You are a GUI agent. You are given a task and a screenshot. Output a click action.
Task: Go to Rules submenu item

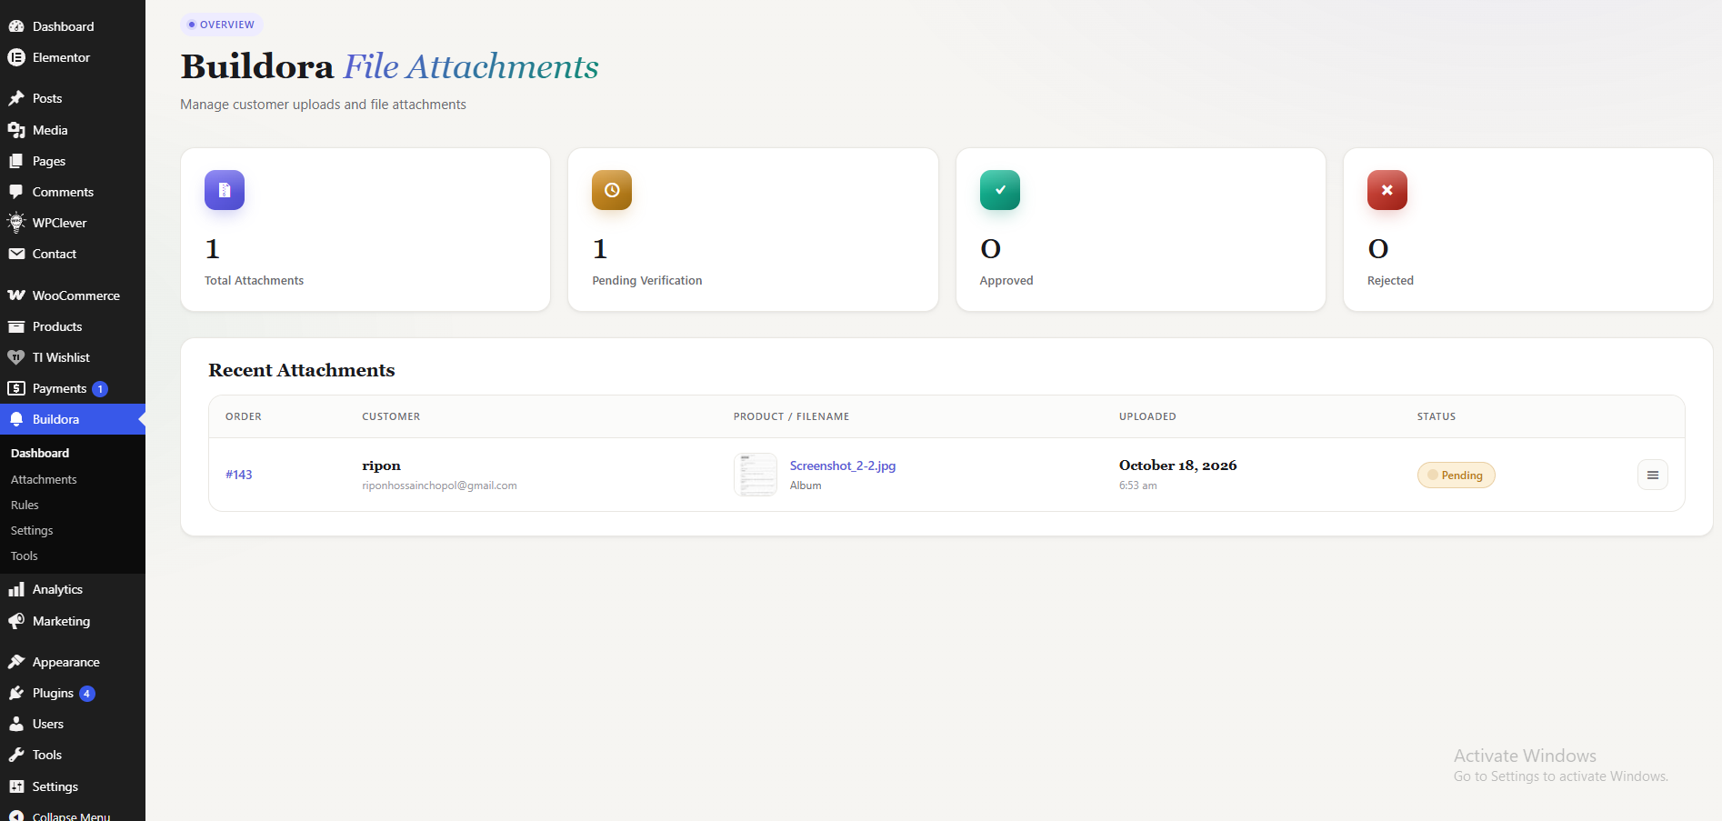(x=25, y=505)
